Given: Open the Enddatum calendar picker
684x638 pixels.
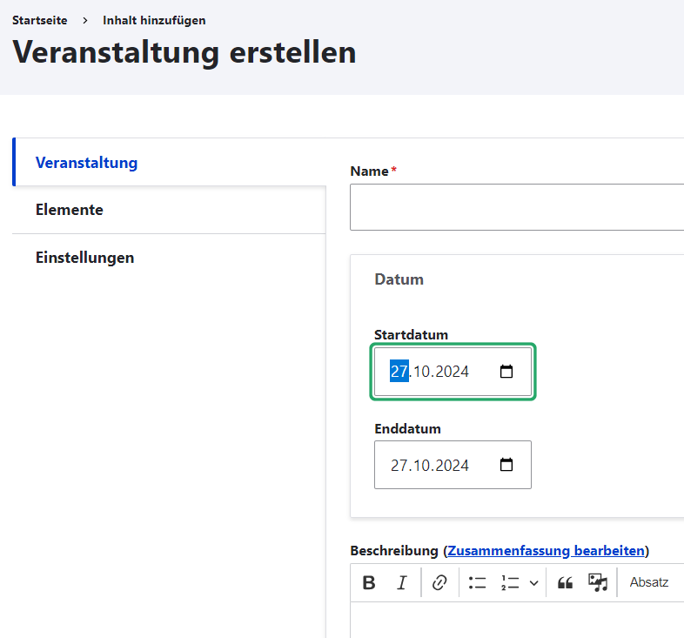Looking at the screenshot, I should [x=506, y=465].
